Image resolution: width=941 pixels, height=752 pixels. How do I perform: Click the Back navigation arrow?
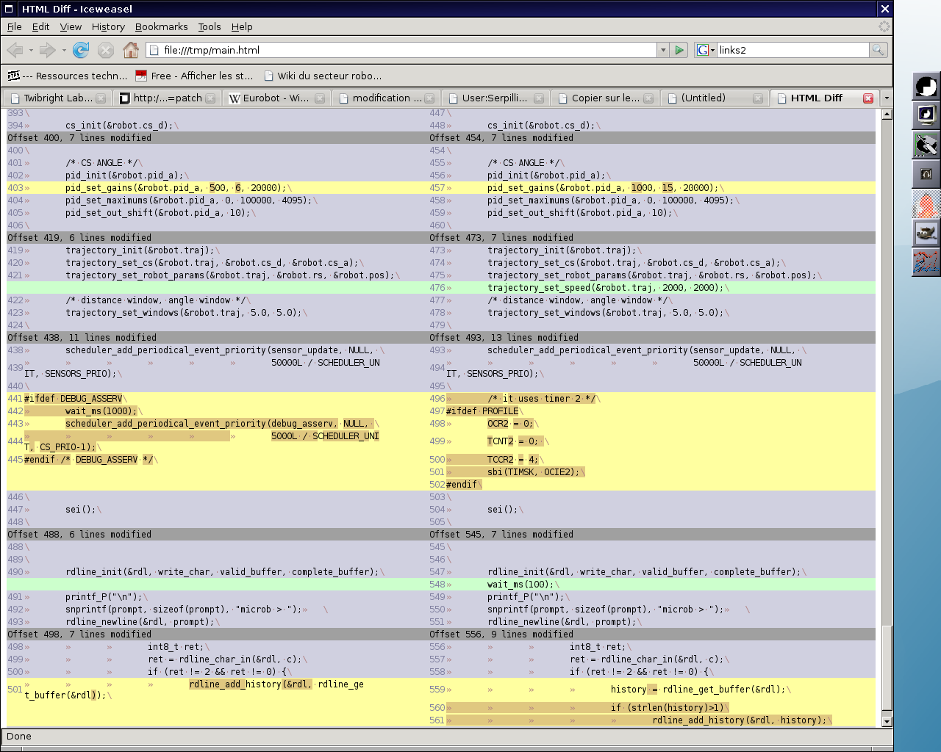pos(15,50)
